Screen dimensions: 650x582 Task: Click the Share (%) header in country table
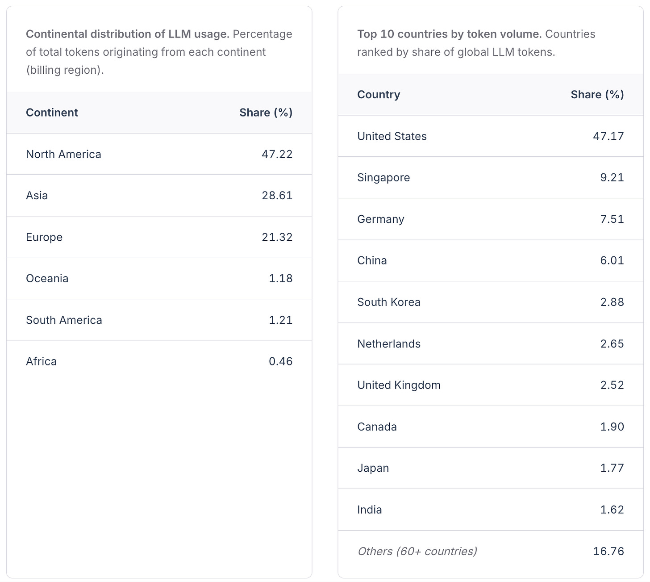point(597,95)
